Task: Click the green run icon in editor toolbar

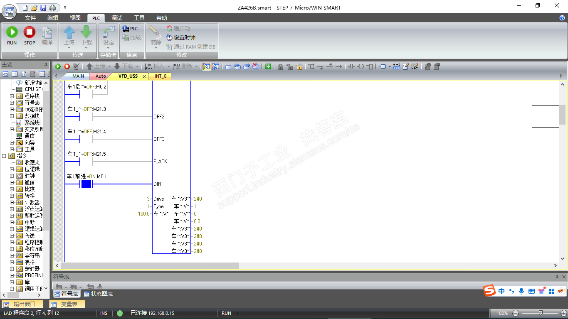Action: pos(58,66)
